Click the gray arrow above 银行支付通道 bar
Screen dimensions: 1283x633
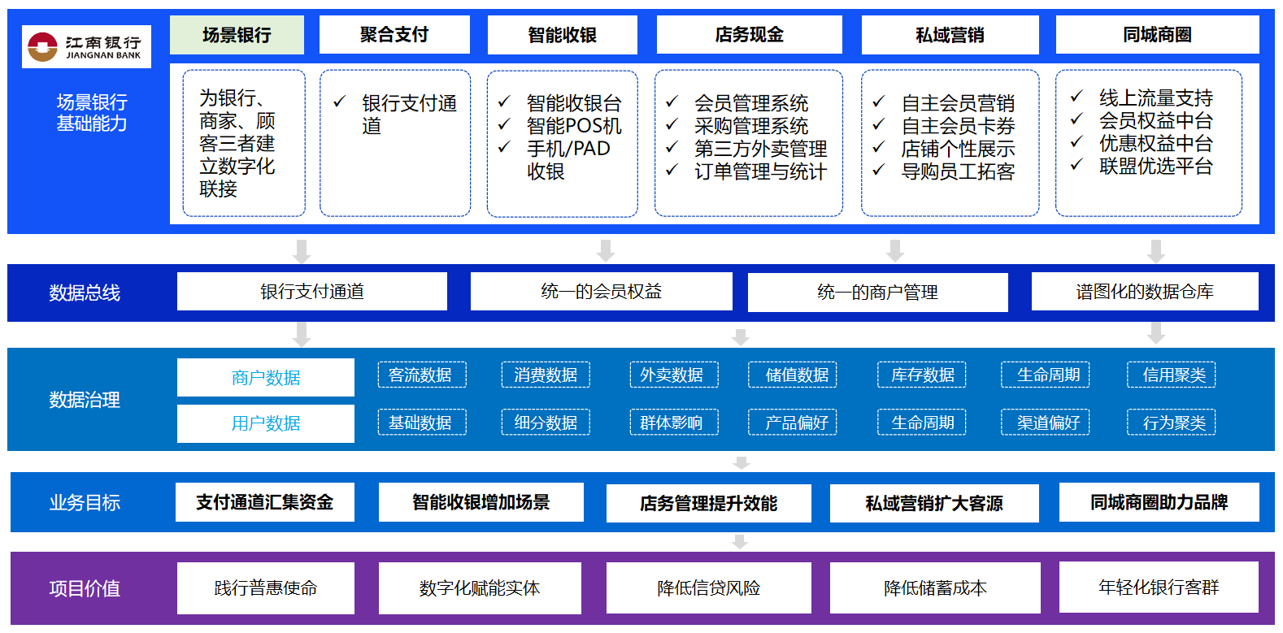pos(302,251)
